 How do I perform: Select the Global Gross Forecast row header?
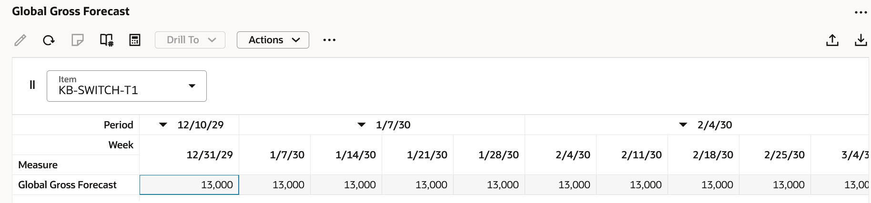(67, 185)
